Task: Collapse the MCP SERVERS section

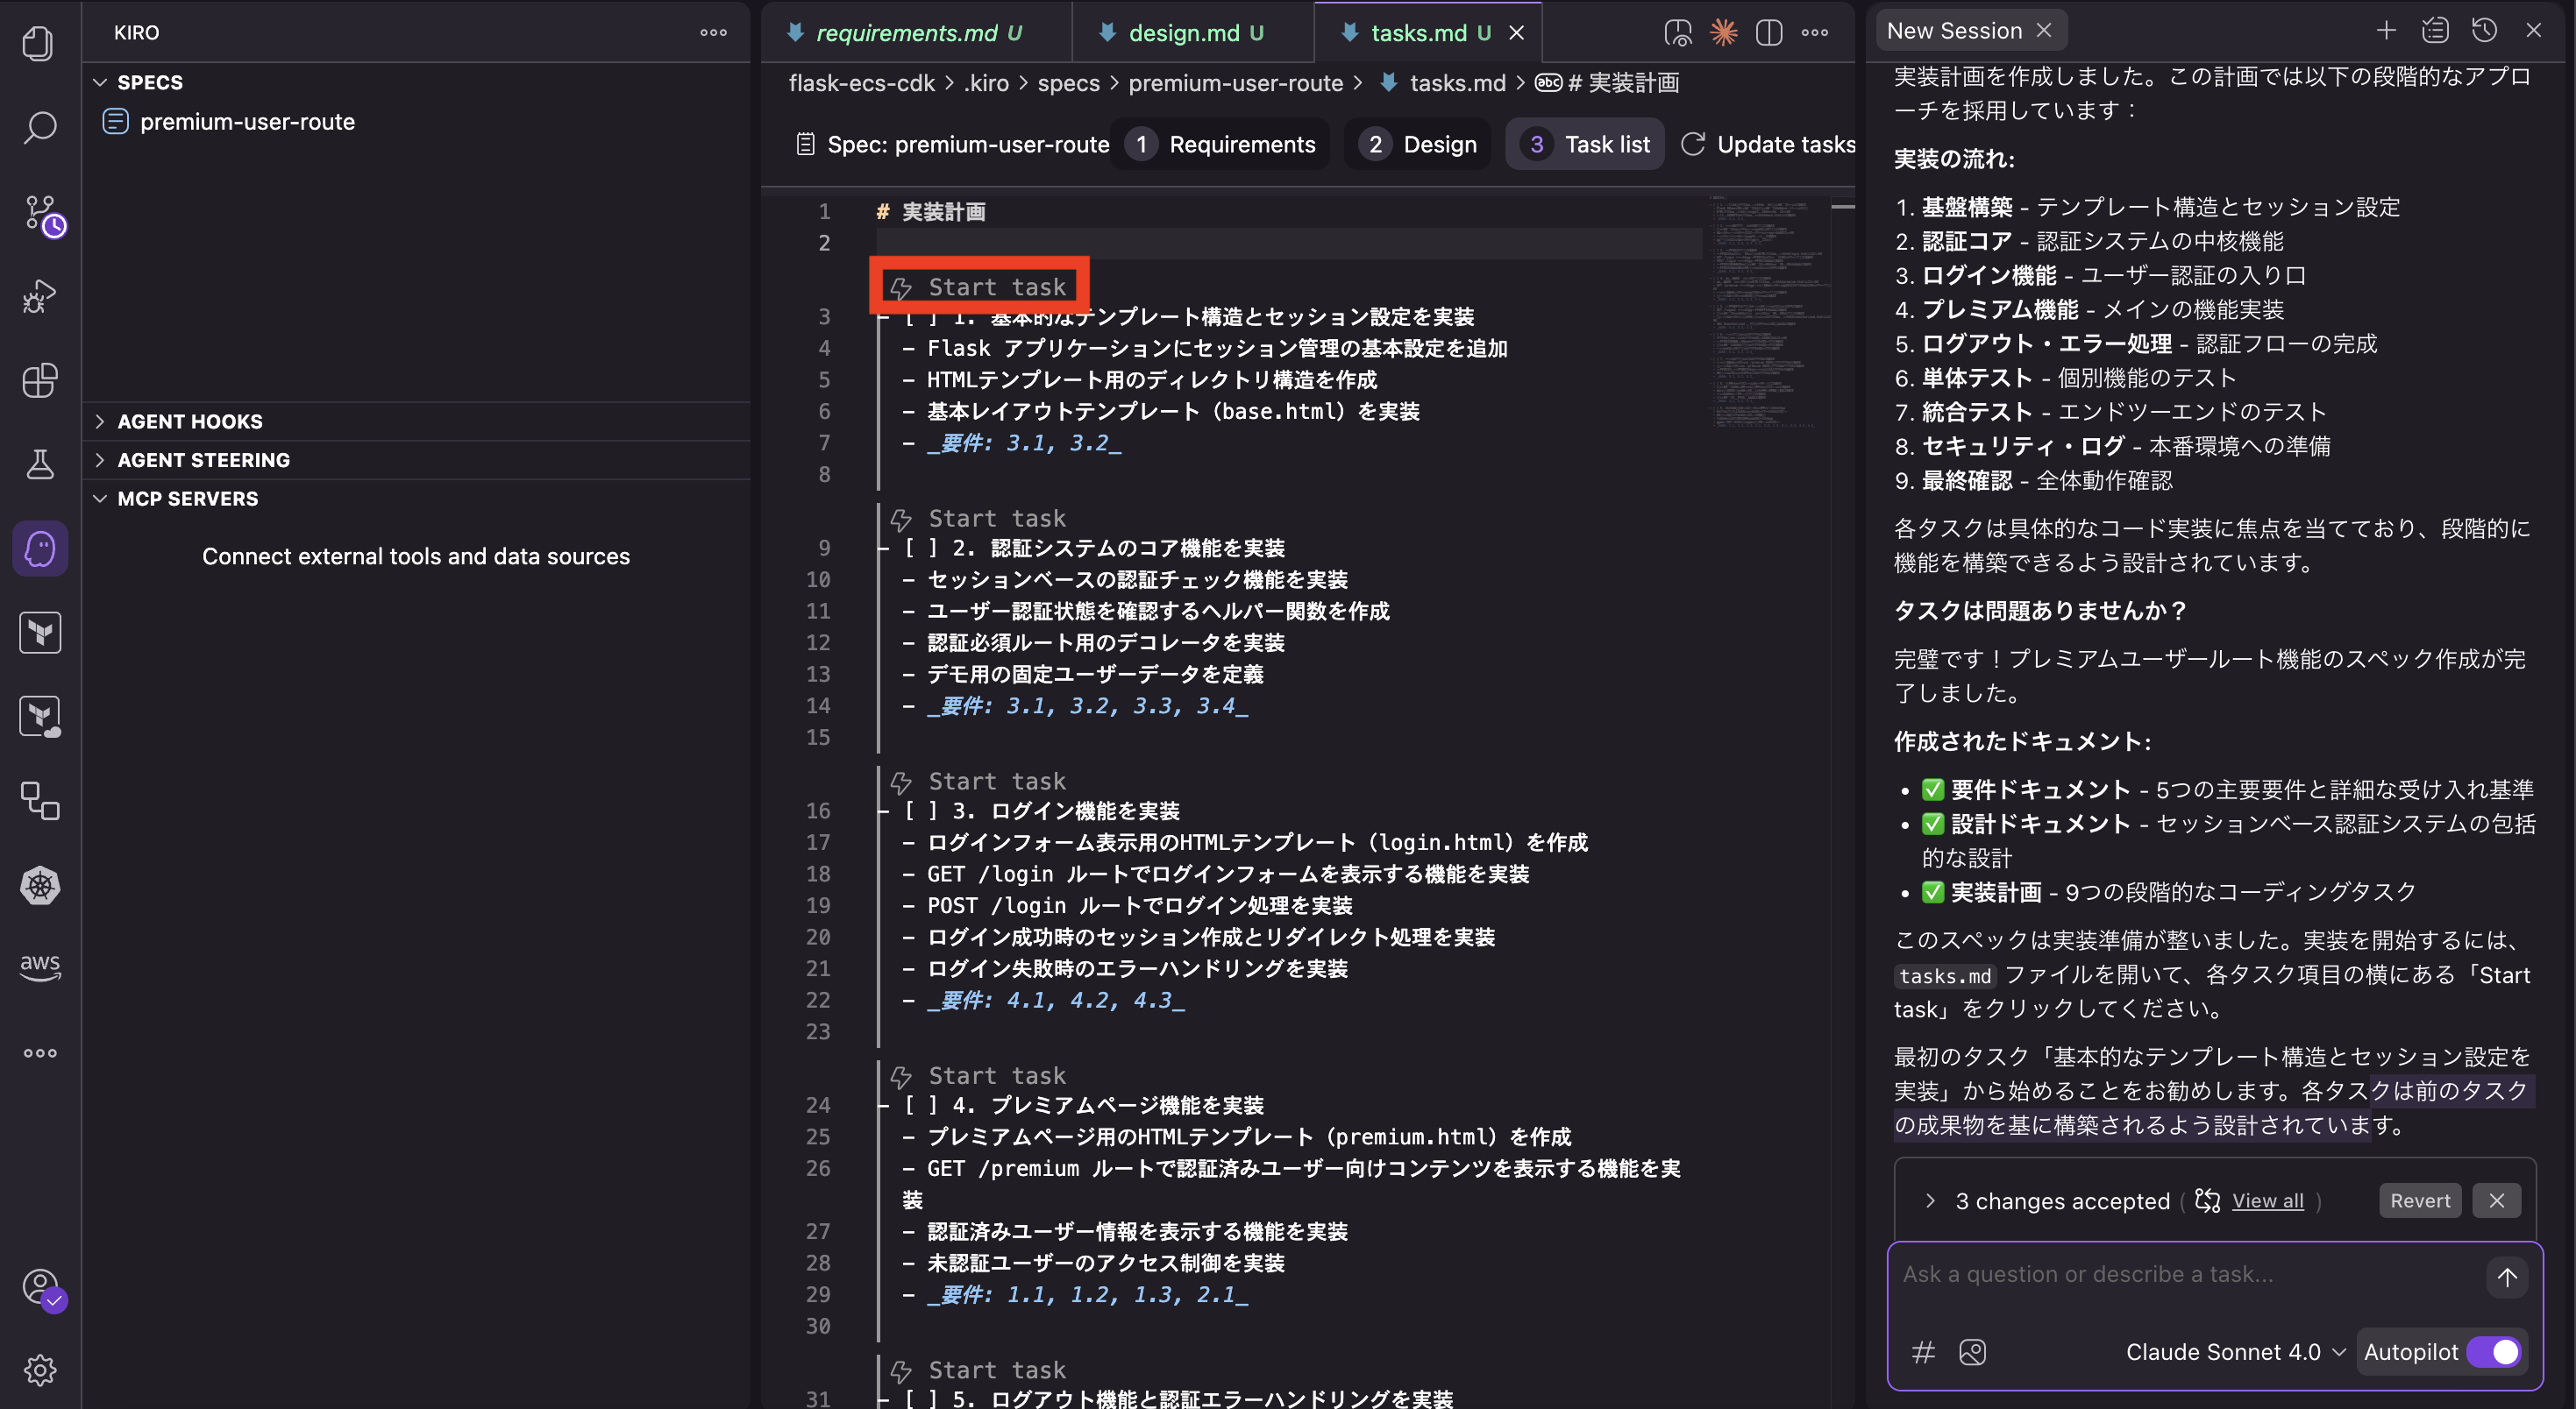Action: point(187,498)
